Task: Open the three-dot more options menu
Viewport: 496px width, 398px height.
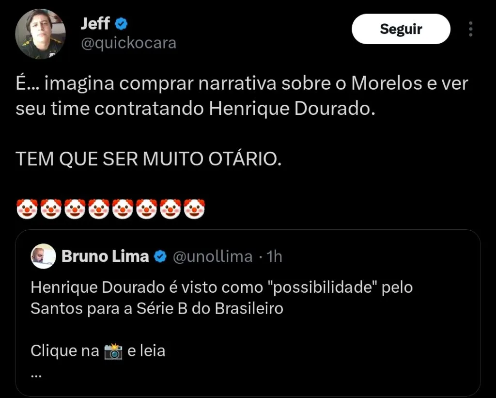Action: click(471, 29)
